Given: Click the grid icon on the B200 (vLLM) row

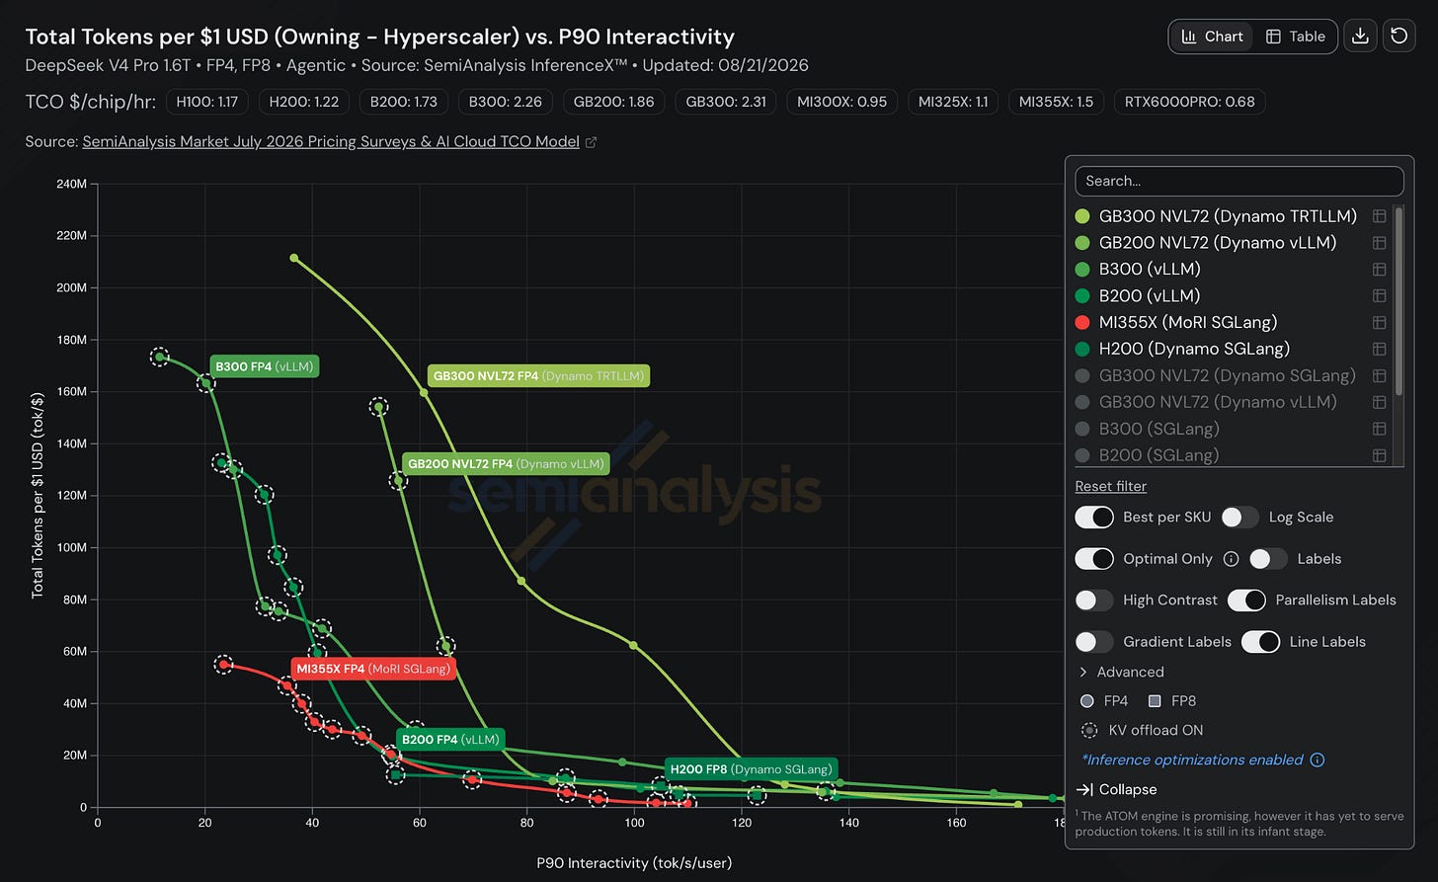Looking at the screenshot, I should coord(1380,295).
